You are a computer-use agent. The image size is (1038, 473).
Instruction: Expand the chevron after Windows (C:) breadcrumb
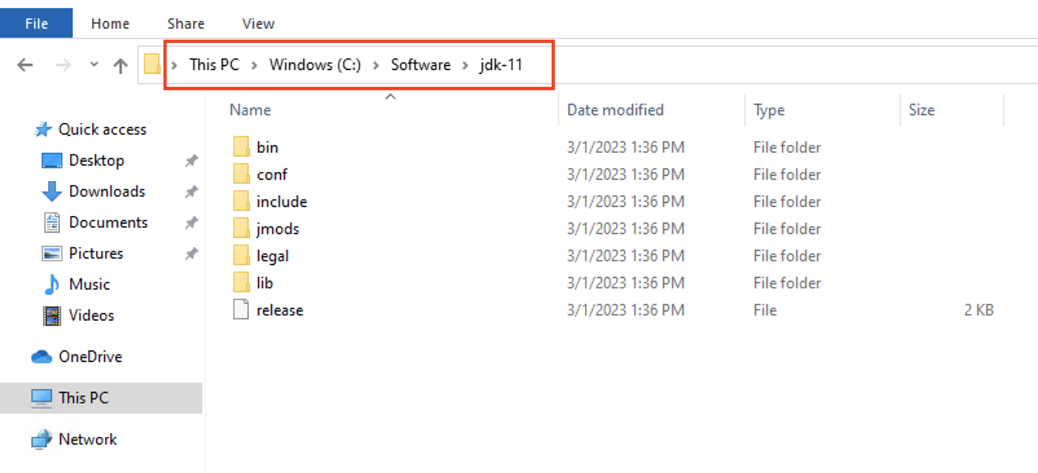point(375,65)
